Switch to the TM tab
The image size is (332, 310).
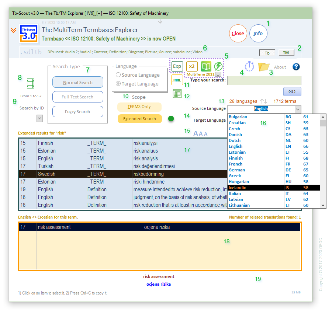(286, 53)
